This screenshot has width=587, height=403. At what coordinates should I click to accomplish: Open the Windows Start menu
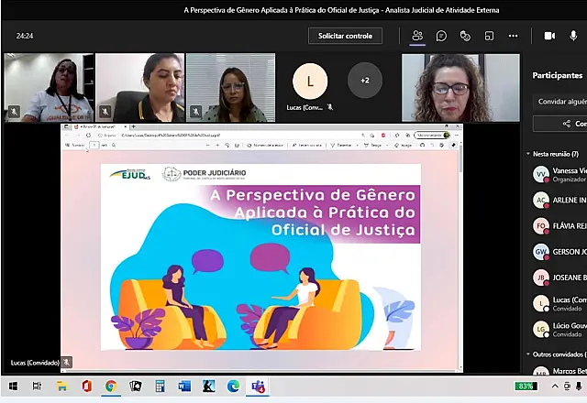pyautogui.click(x=13, y=387)
